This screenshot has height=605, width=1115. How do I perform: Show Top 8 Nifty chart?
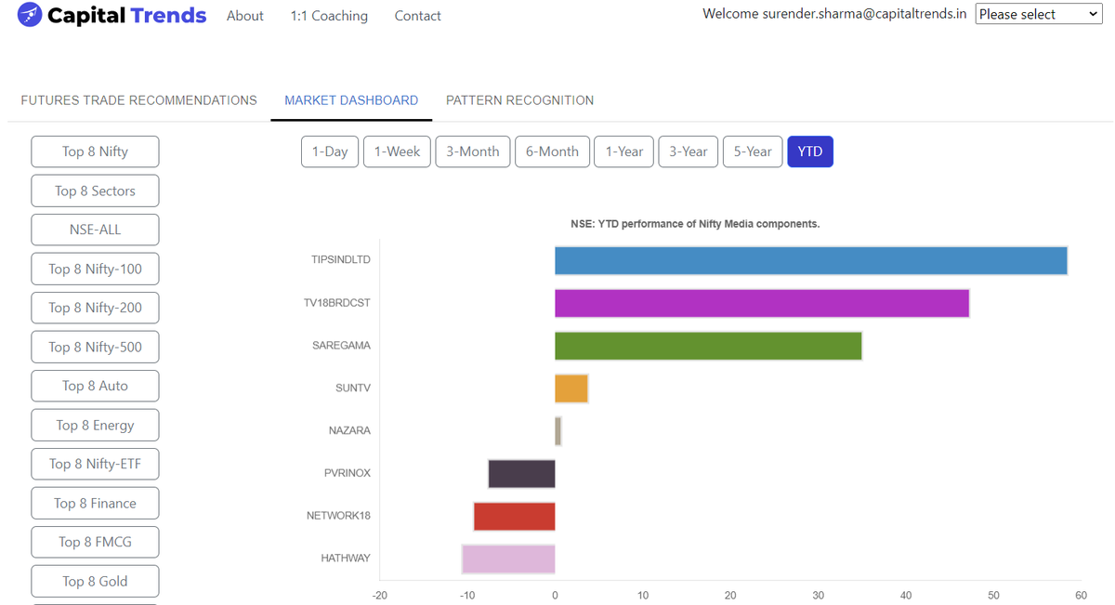95,151
